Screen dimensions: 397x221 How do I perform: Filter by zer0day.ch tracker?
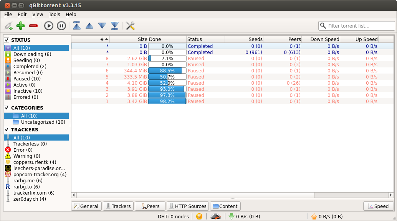coord(36,199)
